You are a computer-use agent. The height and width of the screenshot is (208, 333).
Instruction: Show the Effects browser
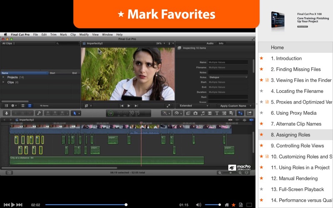[188, 113]
